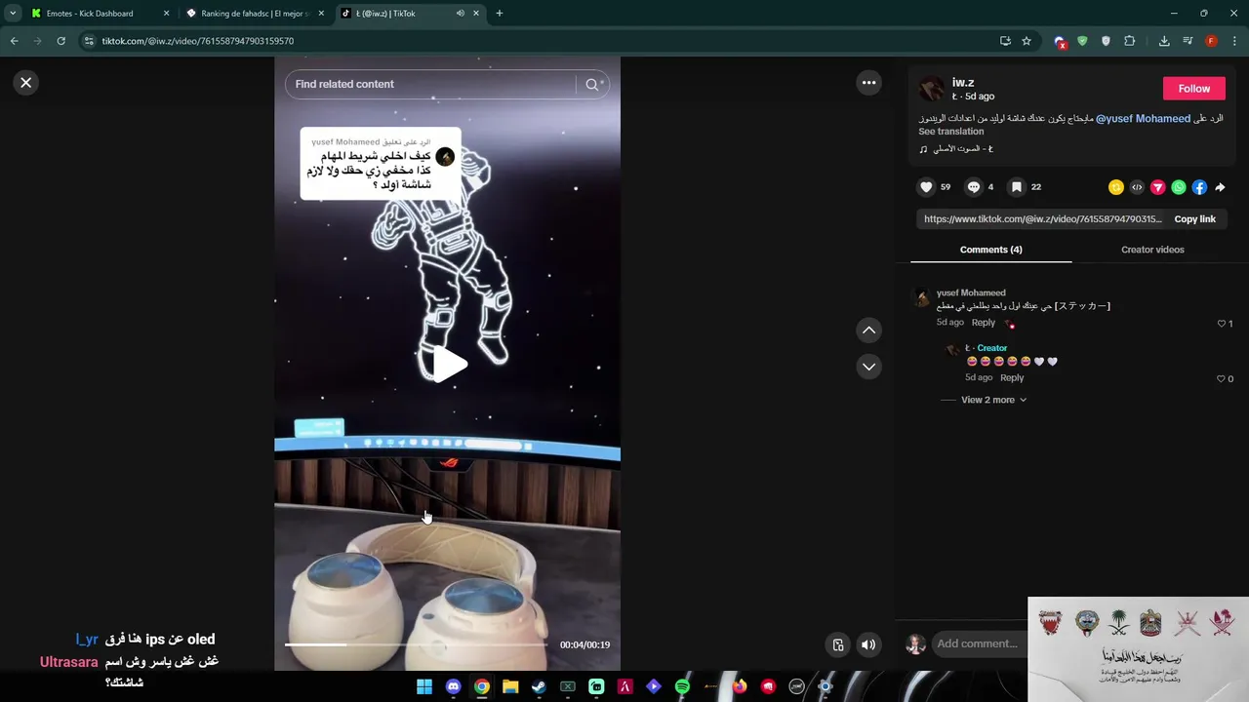Screen dimensions: 1249x702
Task: Open Discord from taskbar
Action: (x=453, y=686)
